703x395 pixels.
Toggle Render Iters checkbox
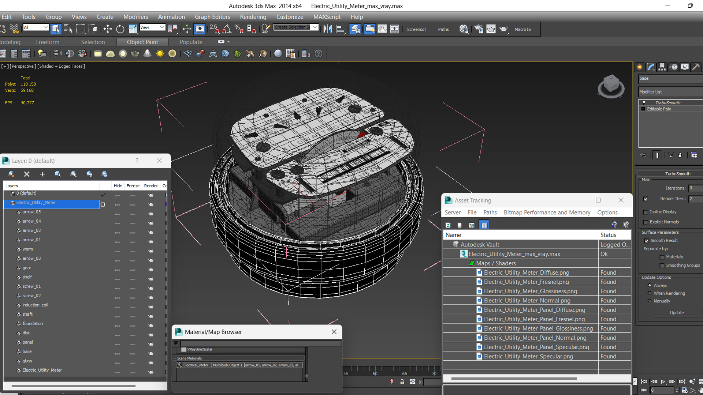coord(646,199)
